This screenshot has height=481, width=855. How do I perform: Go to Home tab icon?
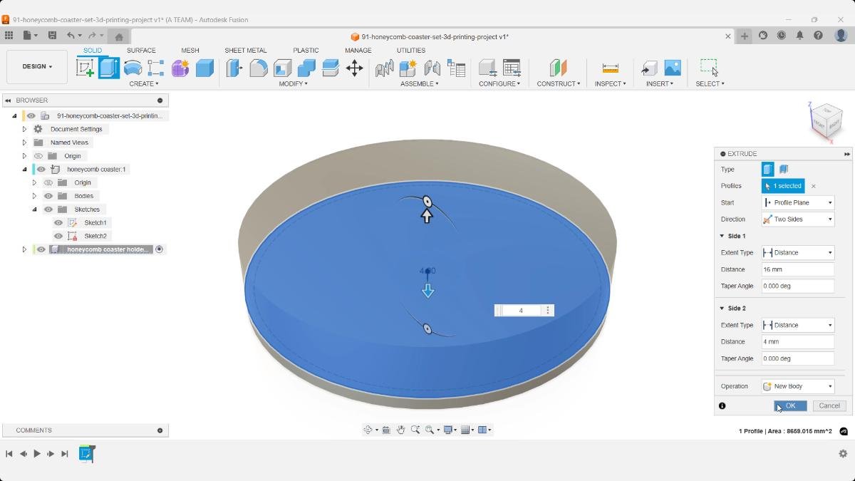coord(119,36)
